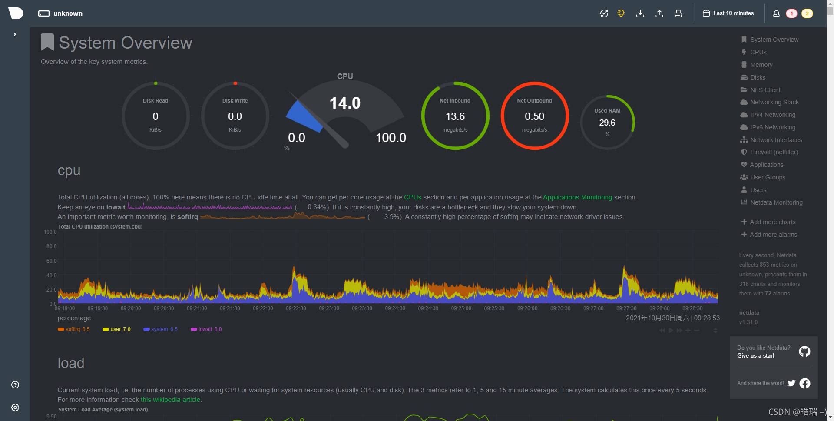Screen dimensions: 834x421
Task: Open the Last 10 minutes time picker
Action: [728, 13]
